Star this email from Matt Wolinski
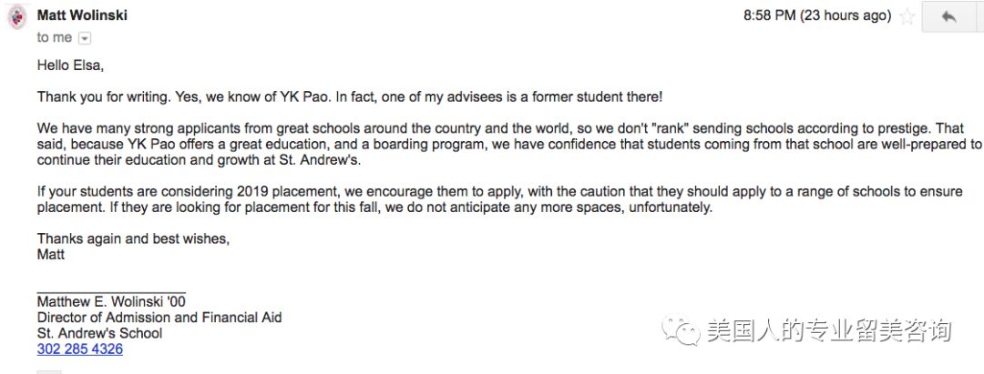Viewport: 984px width, 374px height. pos(907,16)
